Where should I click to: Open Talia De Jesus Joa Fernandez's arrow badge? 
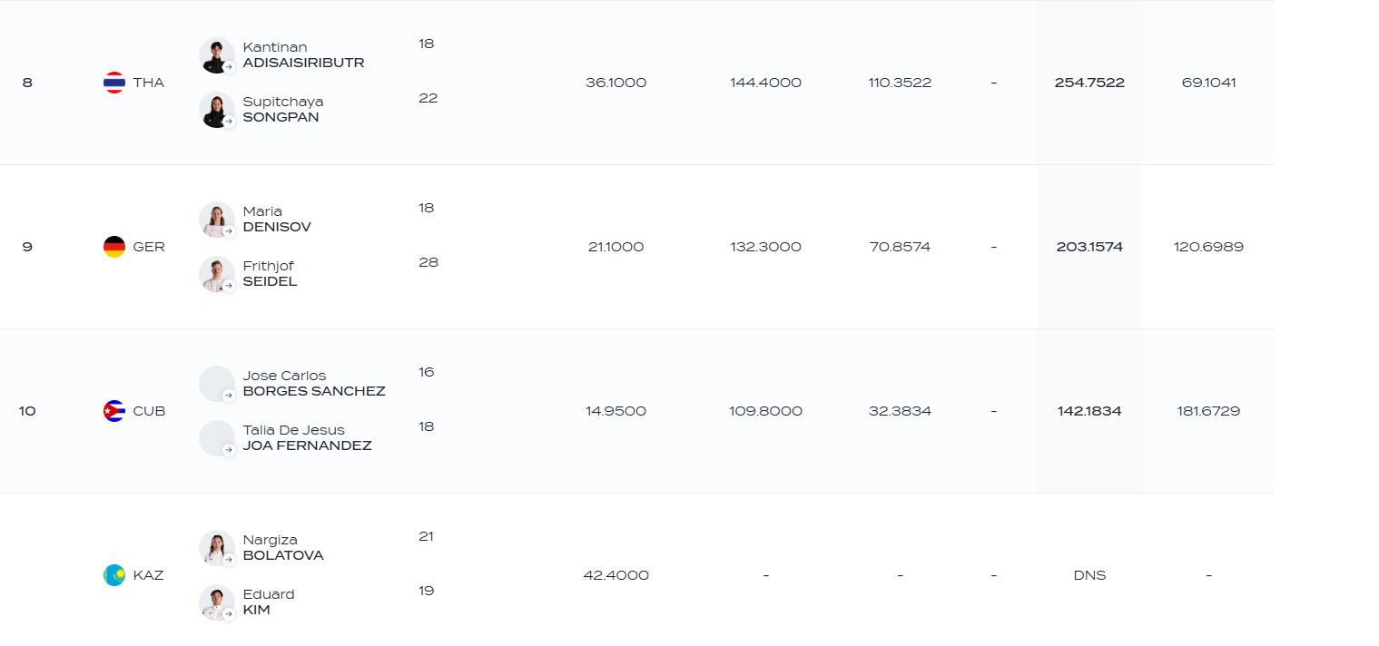pos(229,450)
